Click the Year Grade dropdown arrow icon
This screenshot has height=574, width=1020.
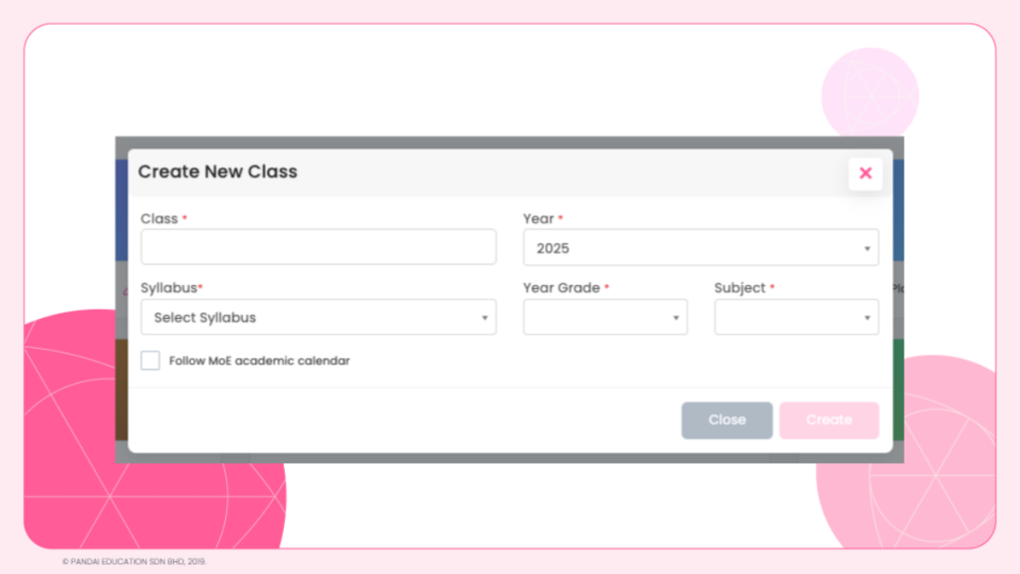[675, 318]
